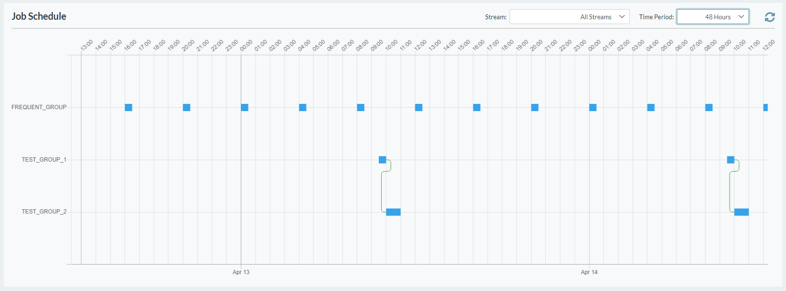This screenshot has height=291, width=786.
Task: Click the Apr 13 date label
Action: (240, 272)
